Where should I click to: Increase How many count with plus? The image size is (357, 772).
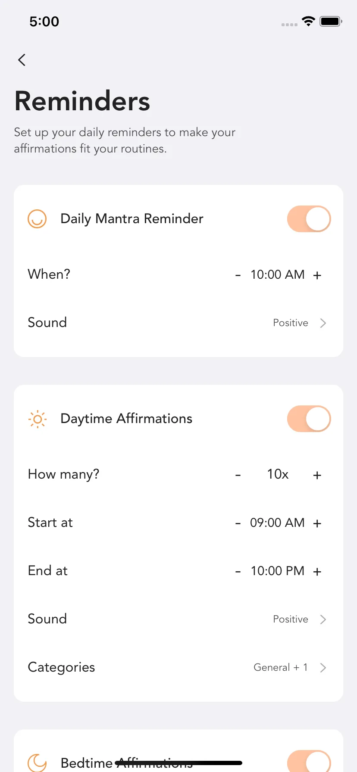click(x=317, y=475)
